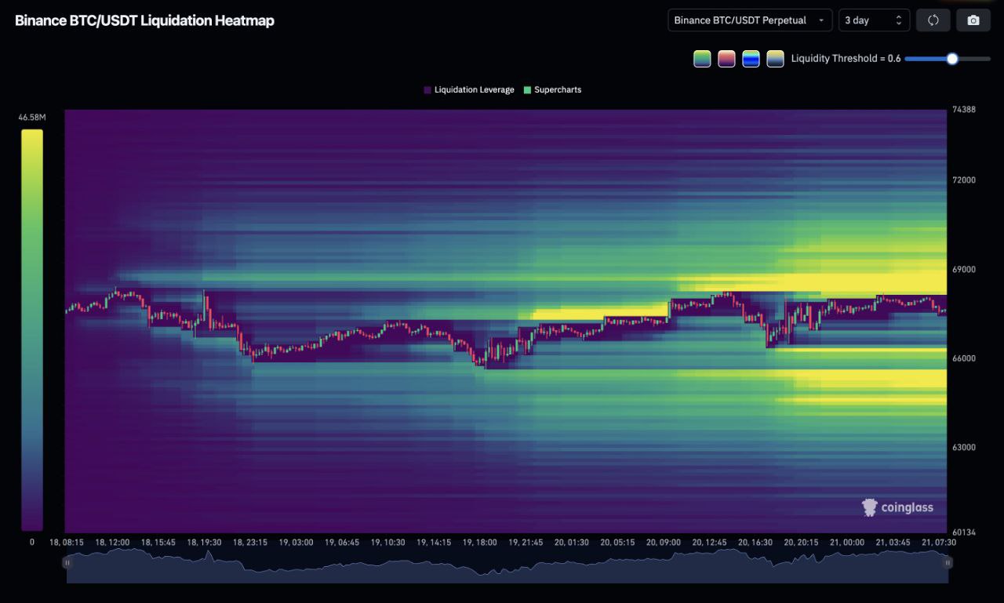
Task: Click the 46.58M color scale bar
Action: point(32,329)
